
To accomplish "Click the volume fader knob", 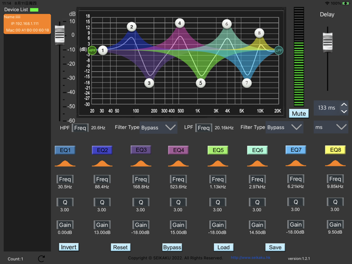I will [60, 34].
